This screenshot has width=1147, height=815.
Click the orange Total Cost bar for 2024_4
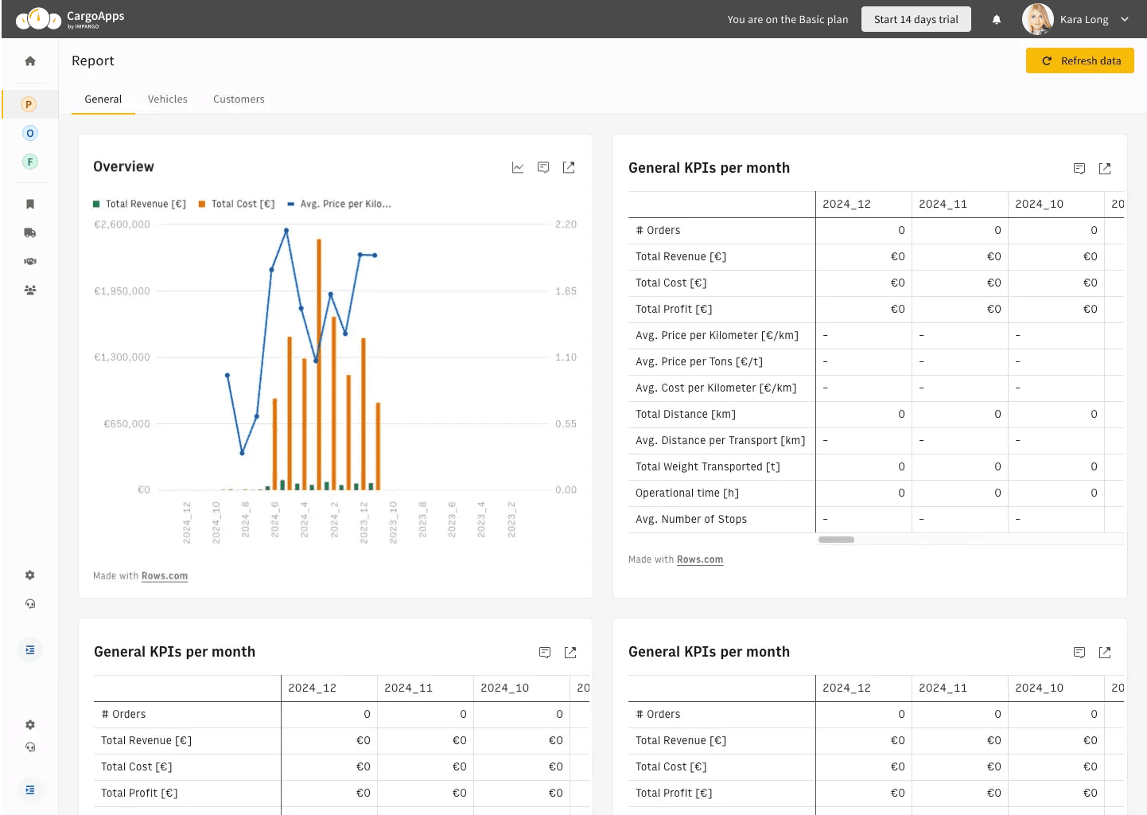305,424
